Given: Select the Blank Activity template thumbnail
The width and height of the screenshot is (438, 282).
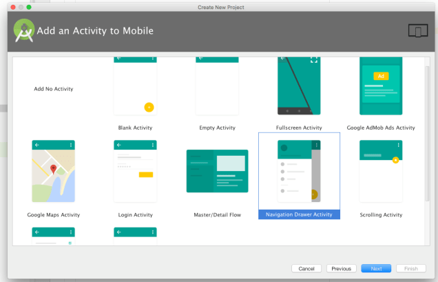Looking at the screenshot, I should 135,86.
